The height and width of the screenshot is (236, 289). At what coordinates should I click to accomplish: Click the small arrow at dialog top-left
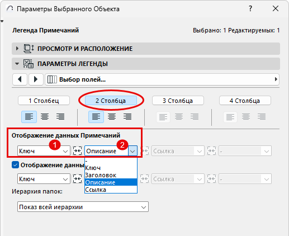tap(2, 21)
